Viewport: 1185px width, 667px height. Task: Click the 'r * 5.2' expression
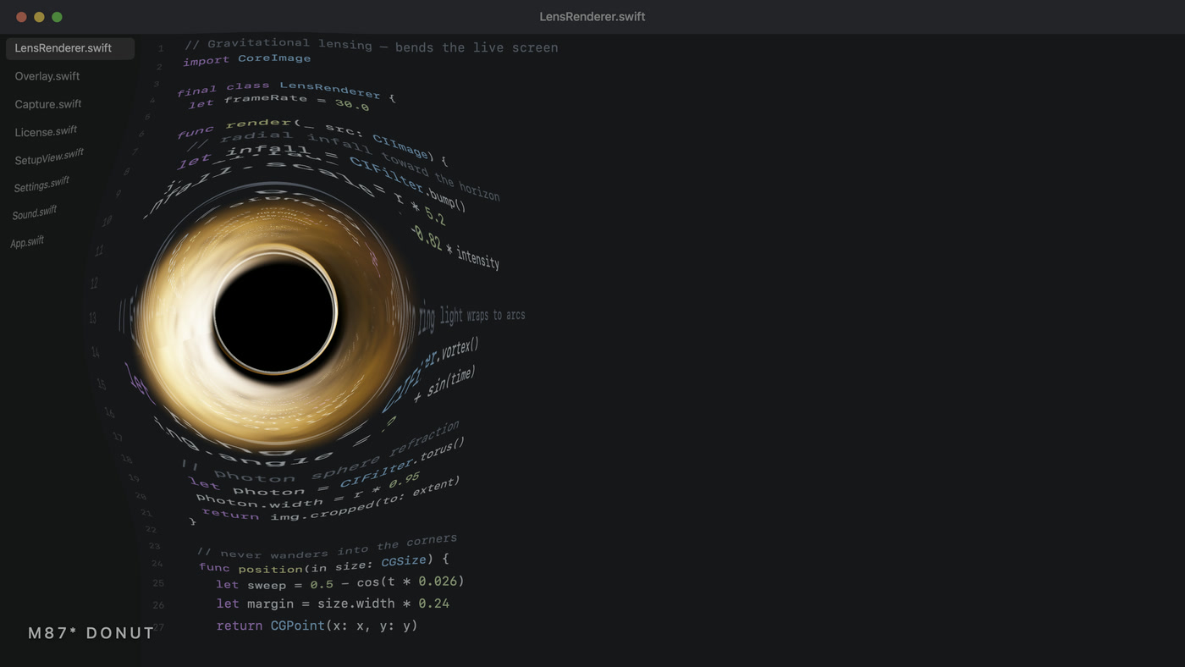420,210
